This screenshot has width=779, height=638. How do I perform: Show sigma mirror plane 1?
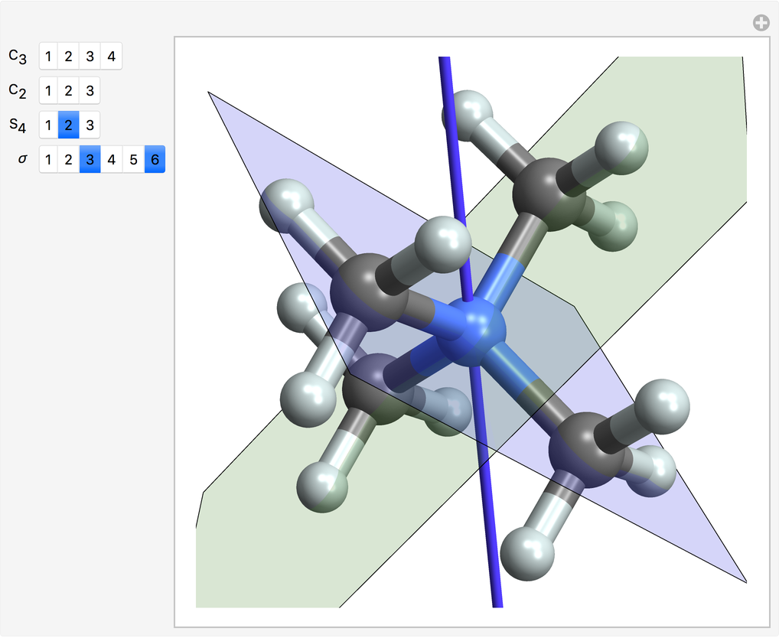click(x=48, y=160)
